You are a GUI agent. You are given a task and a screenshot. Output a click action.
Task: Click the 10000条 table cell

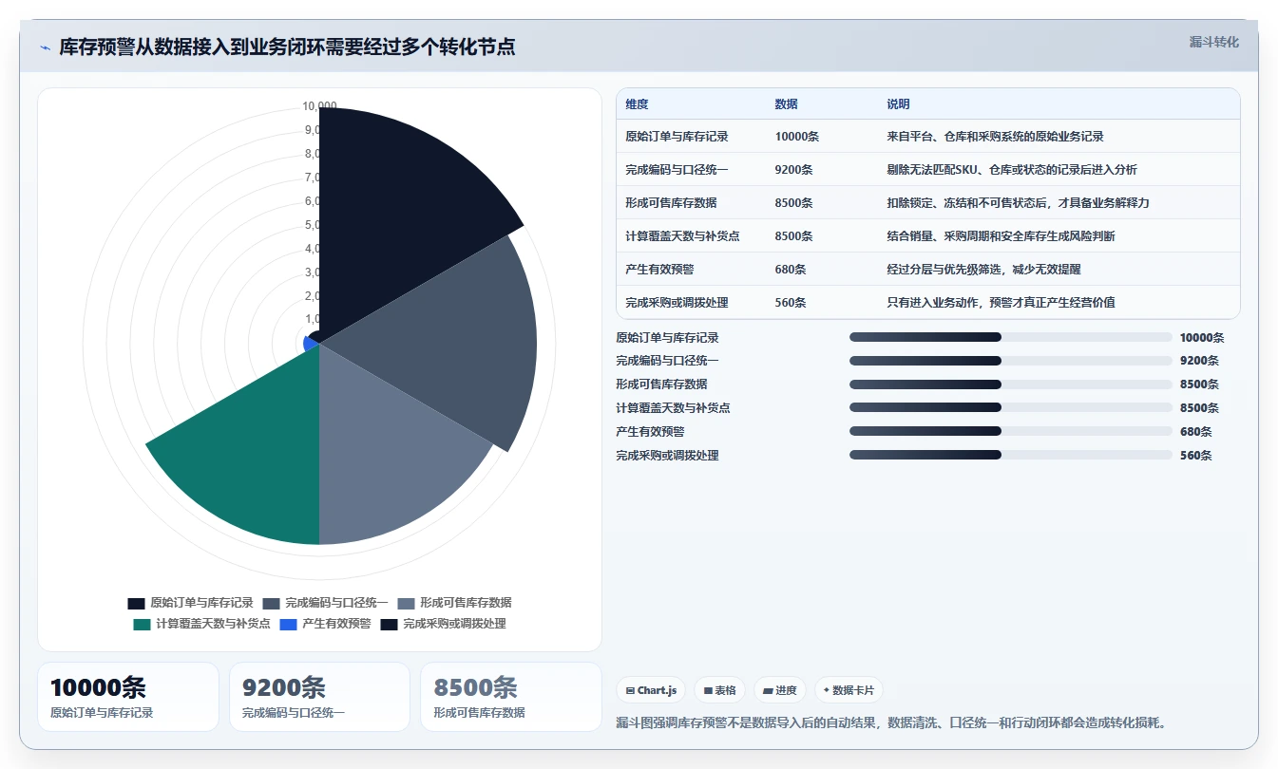click(796, 137)
